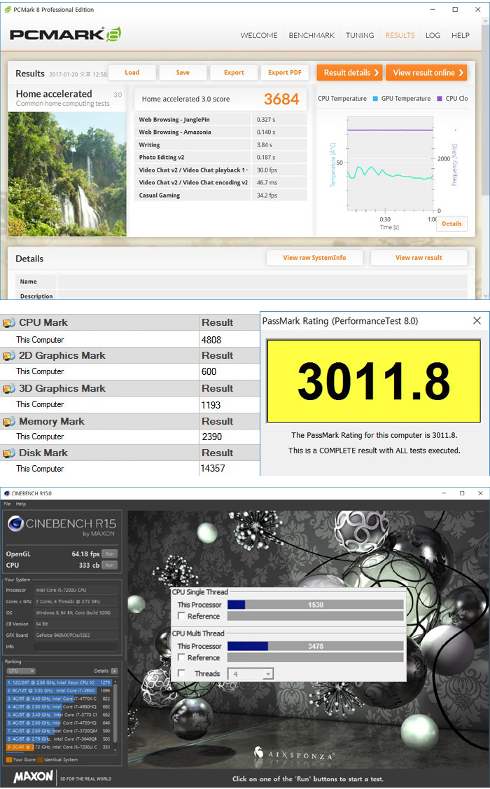Click the GPU Temperature legend marker
490x789 pixels.
375,99
